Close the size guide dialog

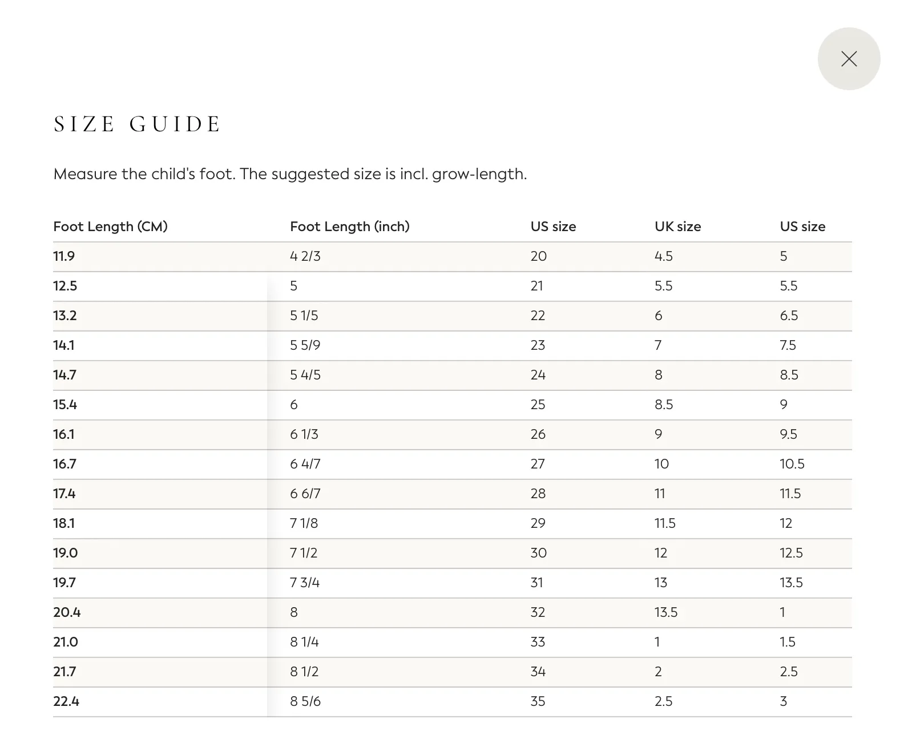[x=849, y=59]
